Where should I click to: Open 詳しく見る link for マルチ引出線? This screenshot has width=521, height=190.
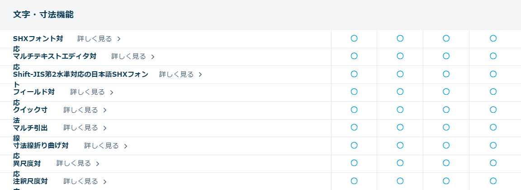(81, 128)
